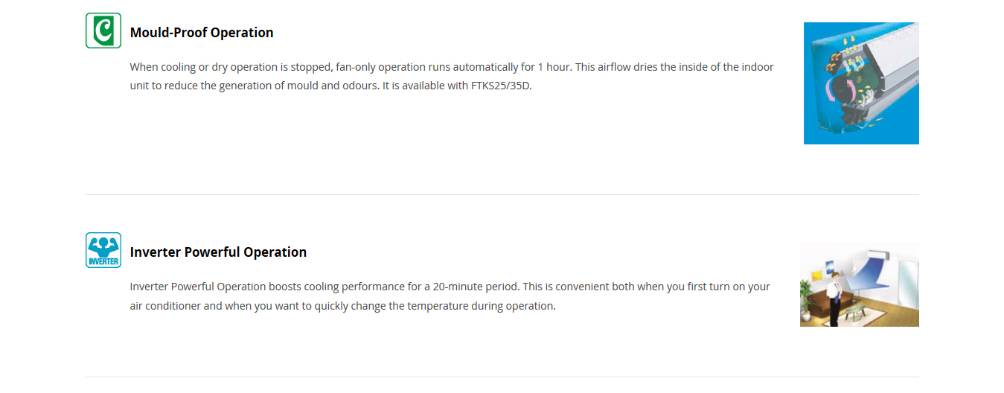Image resolution: width=1004 pixels, height=393 pixels.
Task: Click the blue Inverter Powerful icon
Action: 103,250
